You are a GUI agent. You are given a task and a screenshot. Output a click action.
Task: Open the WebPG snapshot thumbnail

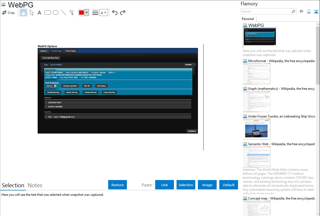coord(260,37)
